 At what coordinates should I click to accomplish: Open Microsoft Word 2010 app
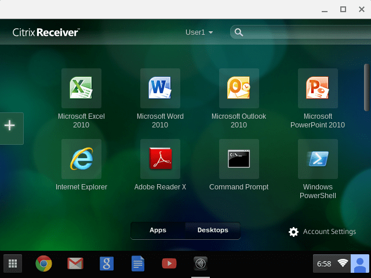point(160,88)
